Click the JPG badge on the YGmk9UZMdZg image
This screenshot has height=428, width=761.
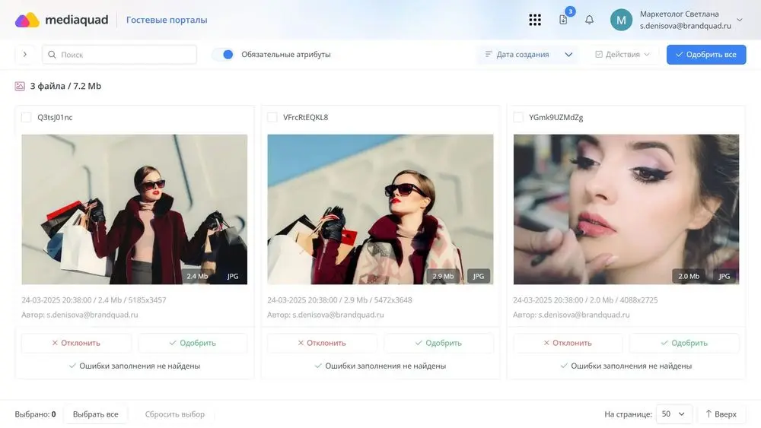(724, 276)
